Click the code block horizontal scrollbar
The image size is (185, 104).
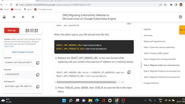pos(86,82)
